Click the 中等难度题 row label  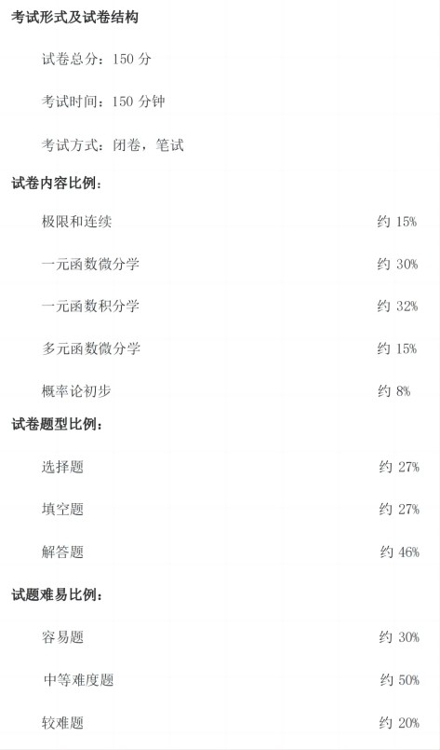pos(79,680)
